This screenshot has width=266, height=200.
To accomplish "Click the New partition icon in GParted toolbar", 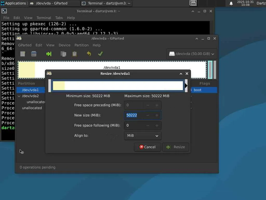I will (23, 54).
